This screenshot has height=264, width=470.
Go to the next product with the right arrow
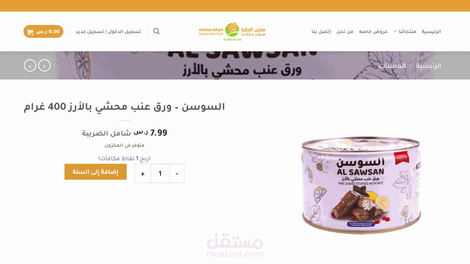coord(44,66)
